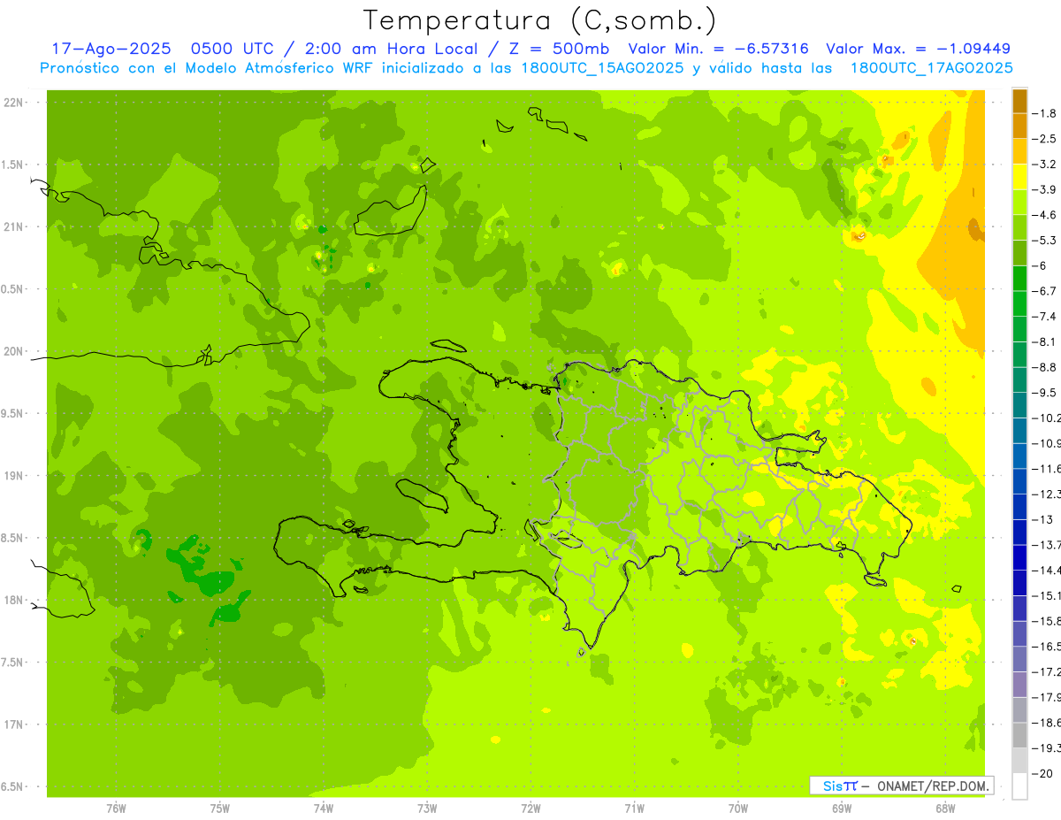1061x820 pixels.
Task: Pick the yellow swatch in the color scale
Action: [1019, 177]
